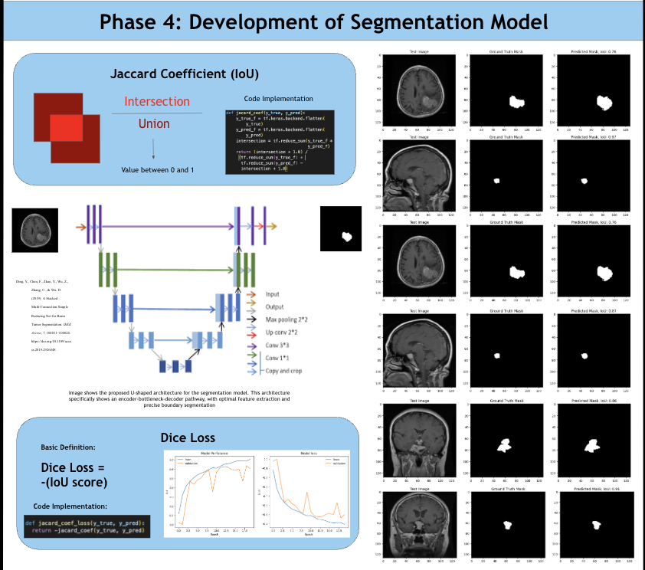Image resolution: width=645 pixels, height=570 pixels.
Task: Click the 'Copy and crop' legend label
Action: (283, 371)
